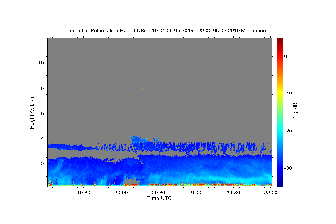Viewport: 336px width, 224px height.
Task: Click the height axis label 4
Action: click(x=42, y=139)
